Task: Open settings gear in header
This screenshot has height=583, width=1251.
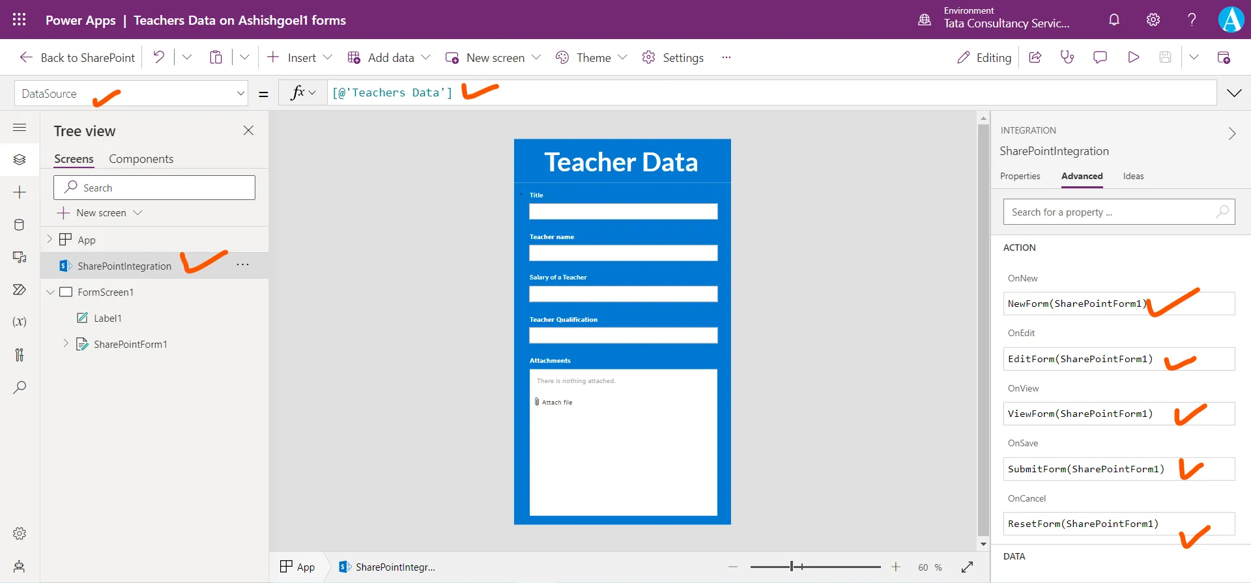Action: (x=1153, y=20)
